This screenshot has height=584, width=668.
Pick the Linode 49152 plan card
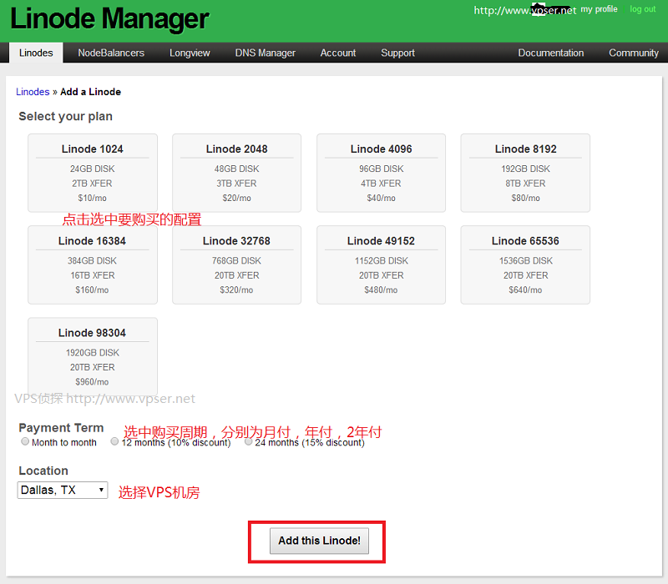pos(381,264)
